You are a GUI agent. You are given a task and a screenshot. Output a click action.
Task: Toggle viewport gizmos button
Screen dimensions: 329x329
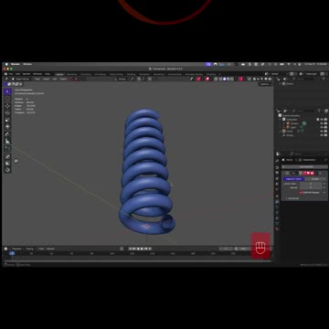coord(199,79)
